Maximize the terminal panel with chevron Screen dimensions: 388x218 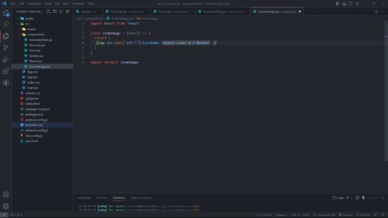tap(376, 198)
